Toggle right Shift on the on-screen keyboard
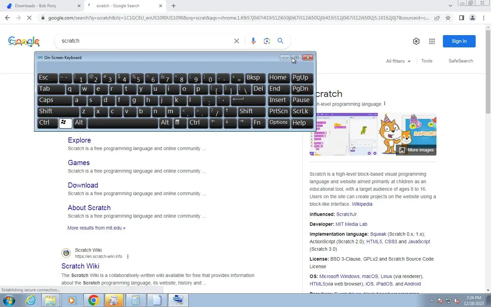This screenshot has height=307, width=491. click(x=252, y=112)
